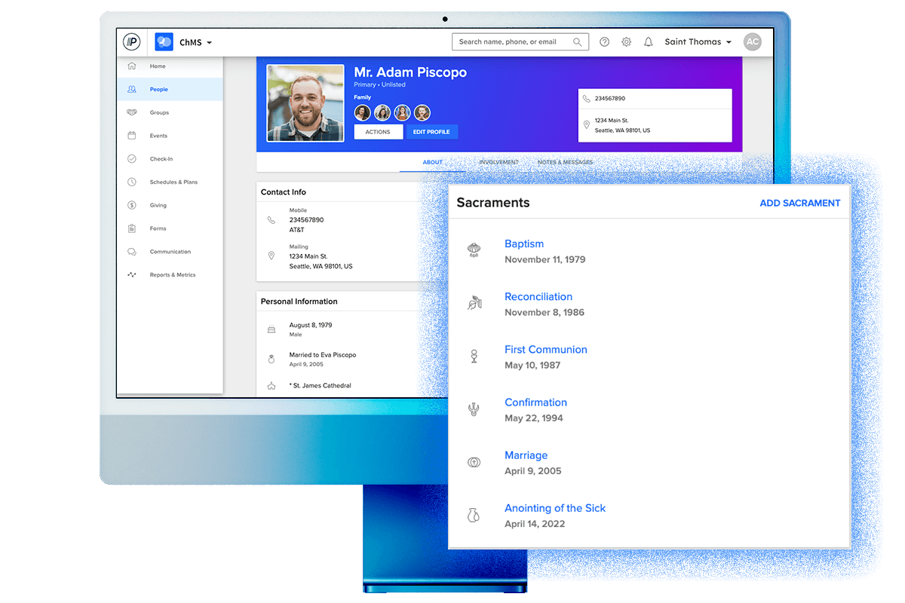Click "May 22, 1994" confirmation date

click(x=534, y=418)
